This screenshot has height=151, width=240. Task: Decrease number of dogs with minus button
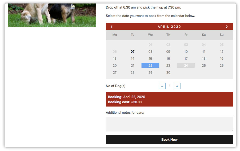pos(162,86)
